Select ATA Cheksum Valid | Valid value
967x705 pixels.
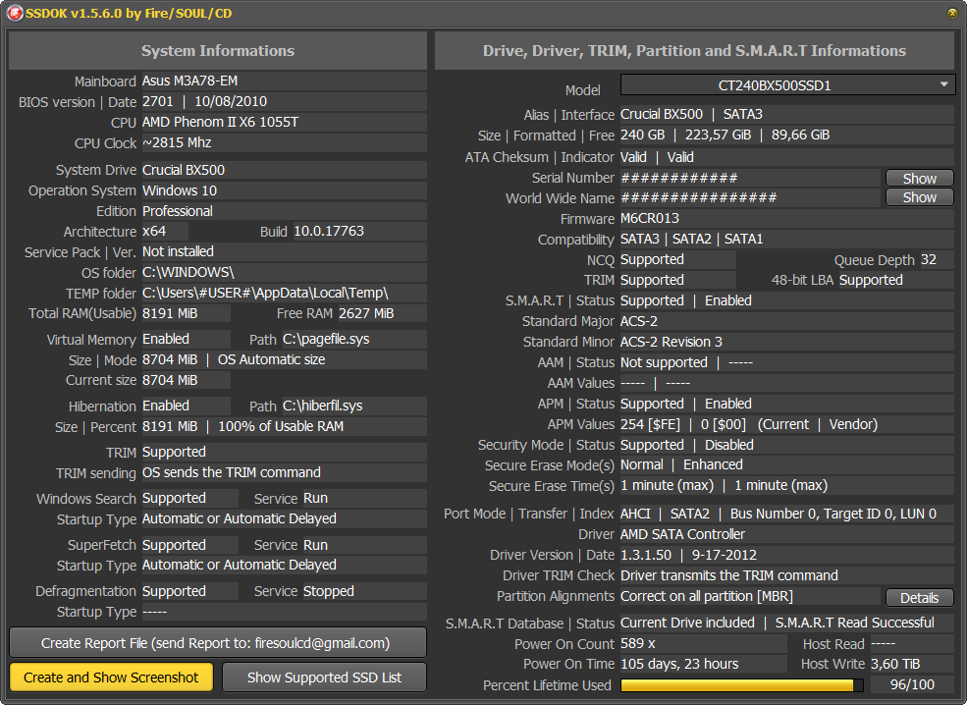pyautogui.click(x=787, y=157)
